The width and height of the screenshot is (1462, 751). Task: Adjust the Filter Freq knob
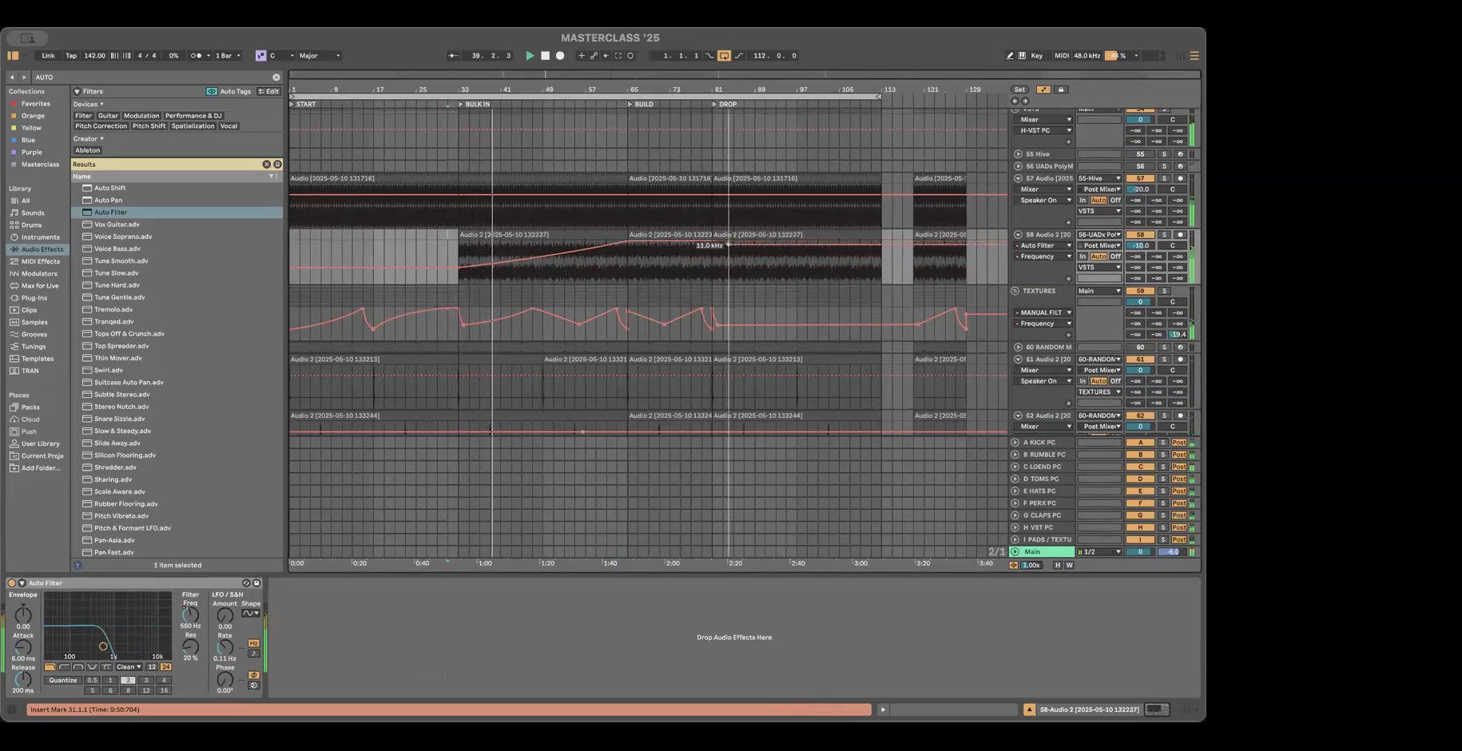tap(190, 615)
